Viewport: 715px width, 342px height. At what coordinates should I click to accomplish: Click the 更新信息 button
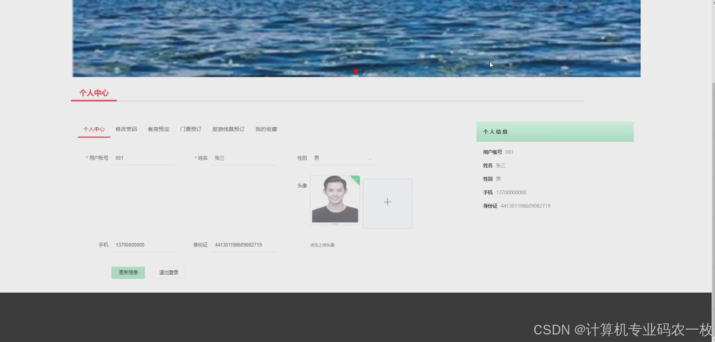point(128,272)
